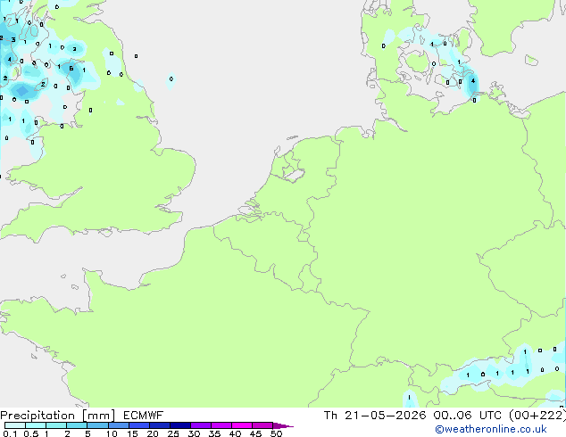This screenshot has height=437, width=566.
Task: Click the legend label "15"
Action: coord(132,433)
